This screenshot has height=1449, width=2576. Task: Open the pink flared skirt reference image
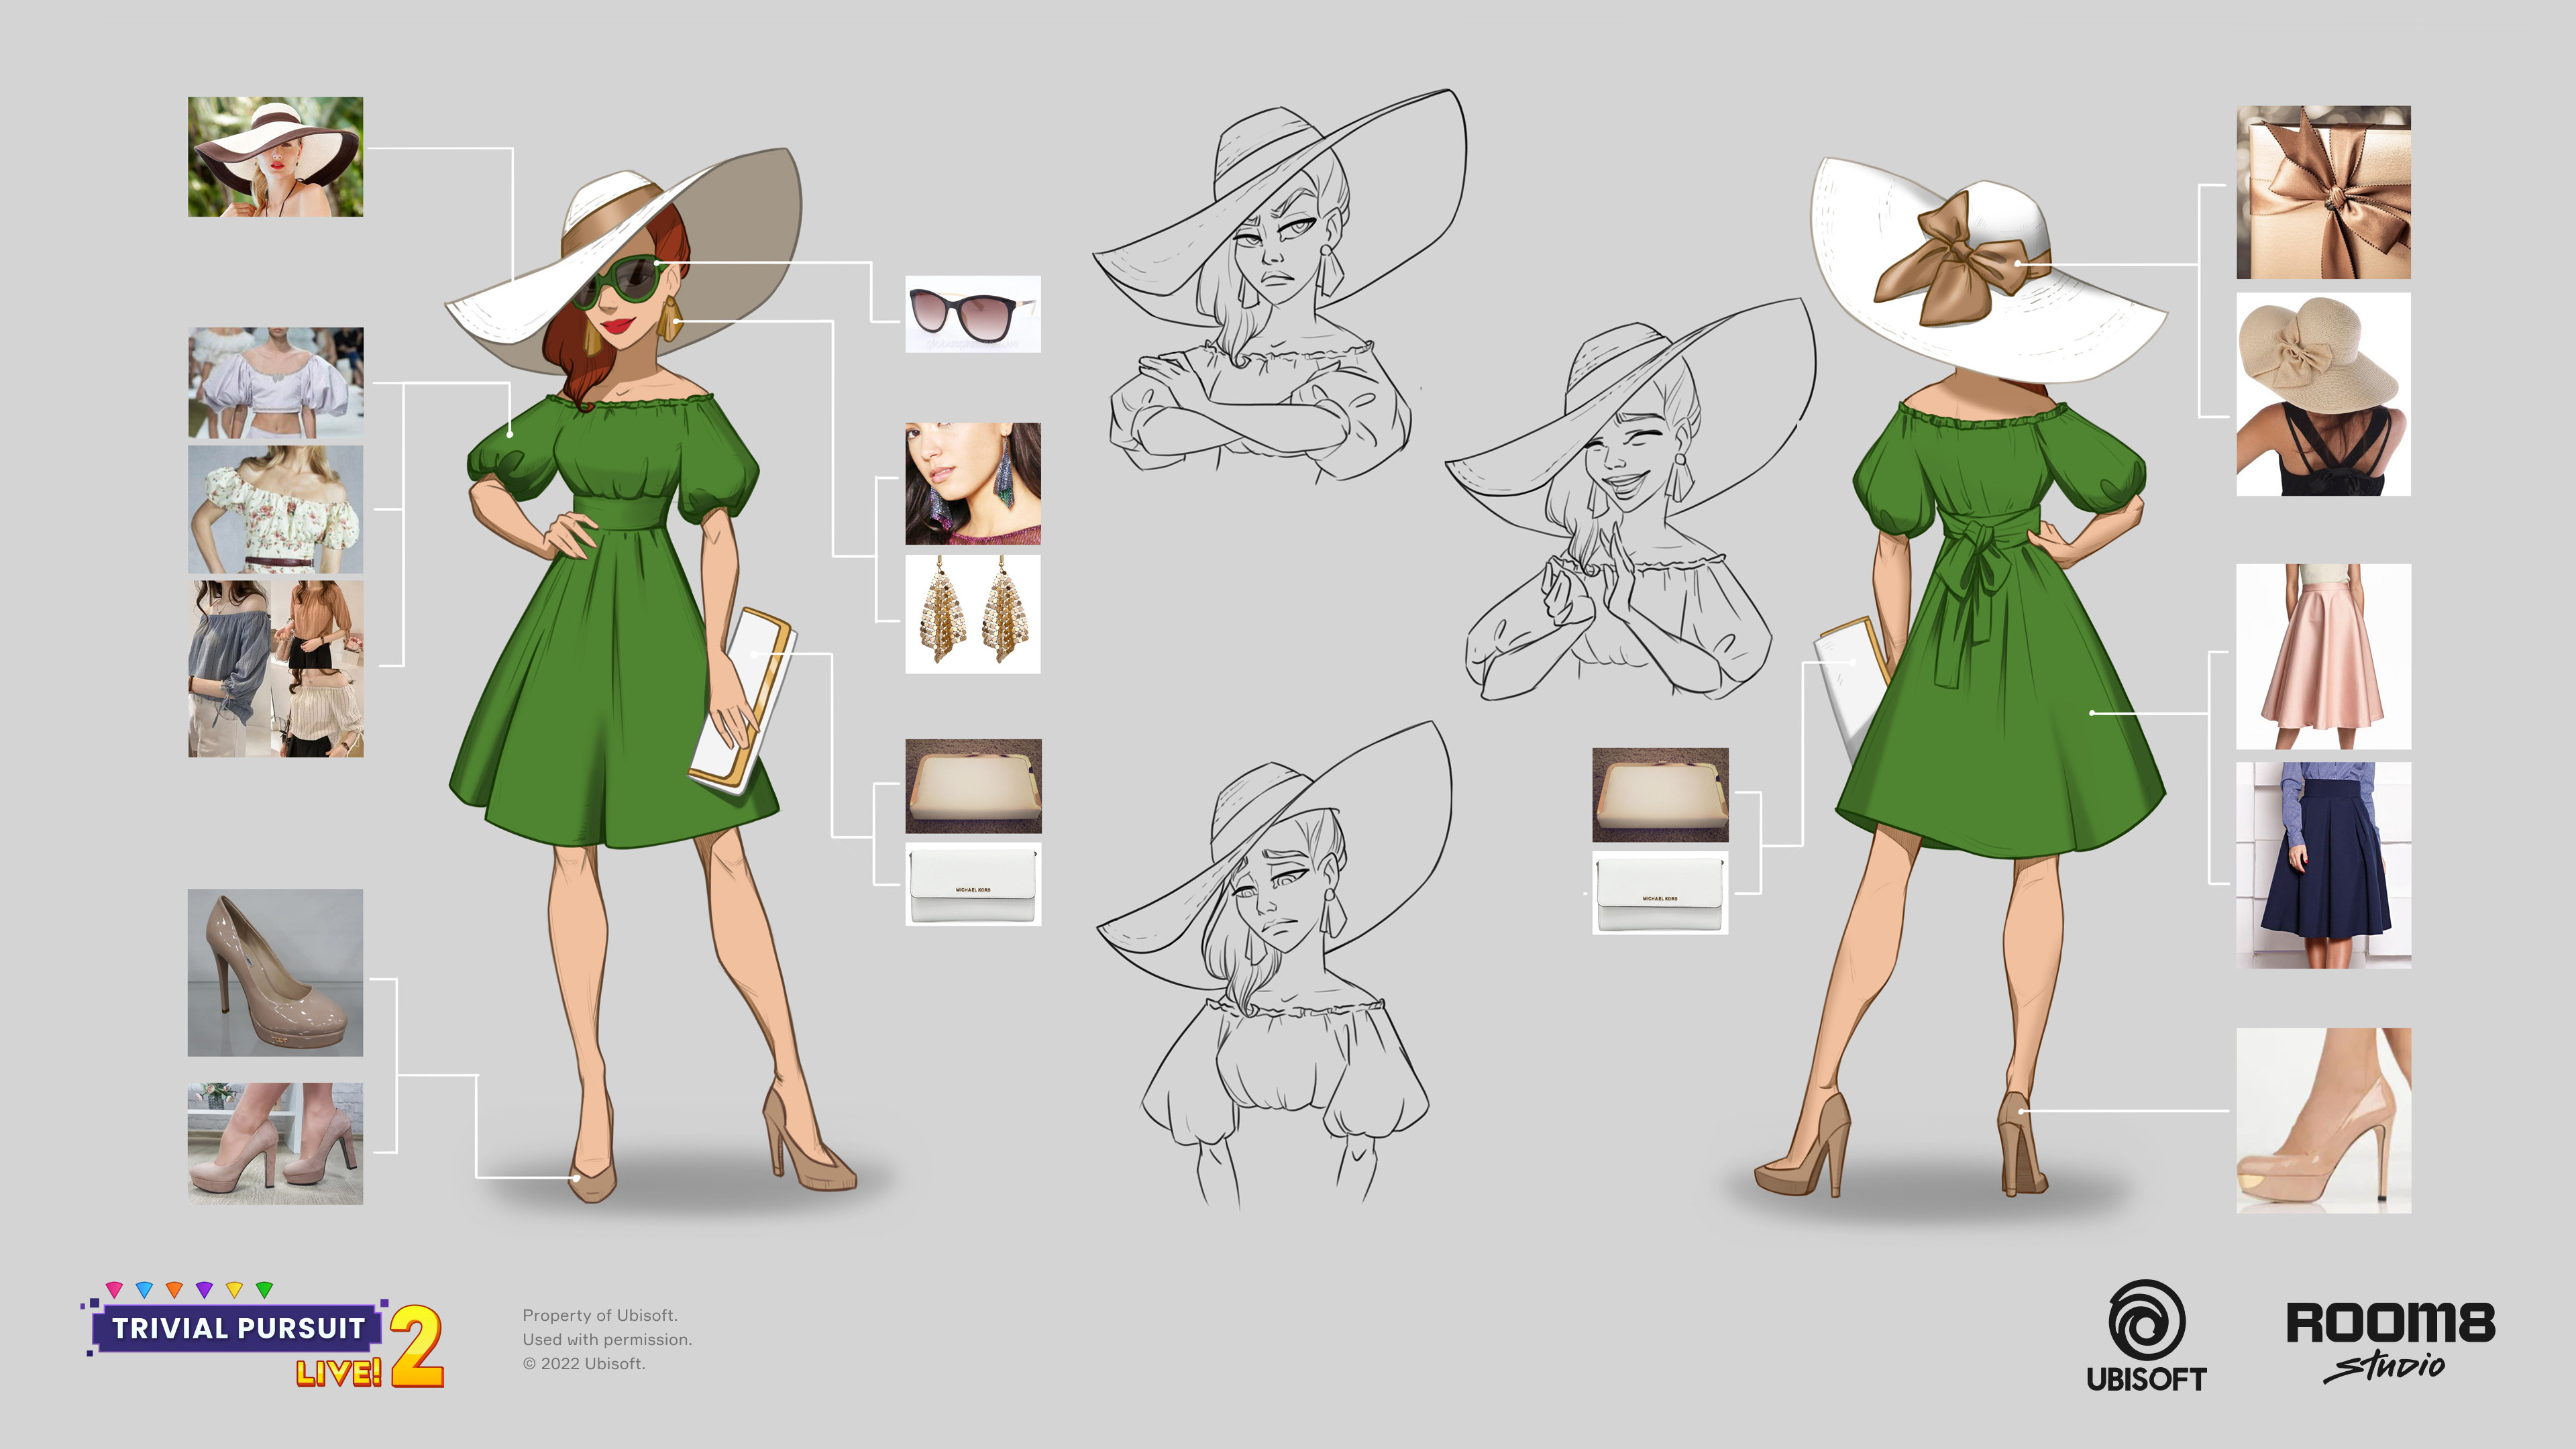2323,656
